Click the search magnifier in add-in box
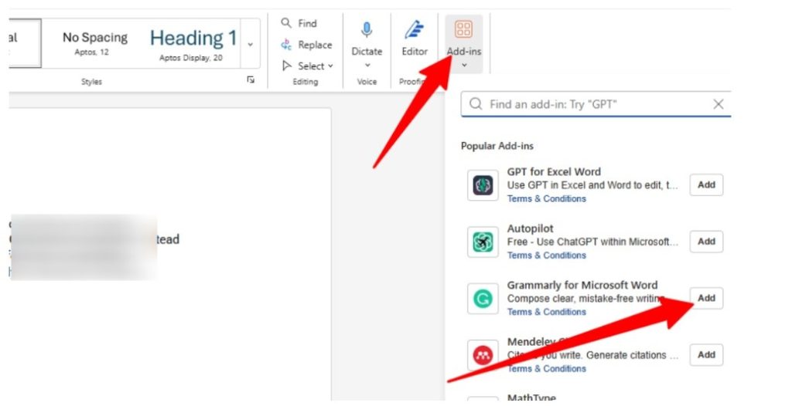This screenshot has width=792, height=406. coord(476,104)
